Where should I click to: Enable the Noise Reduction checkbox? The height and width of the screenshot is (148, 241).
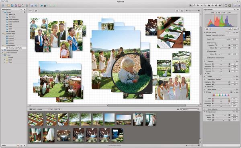(x=206, y=109)
